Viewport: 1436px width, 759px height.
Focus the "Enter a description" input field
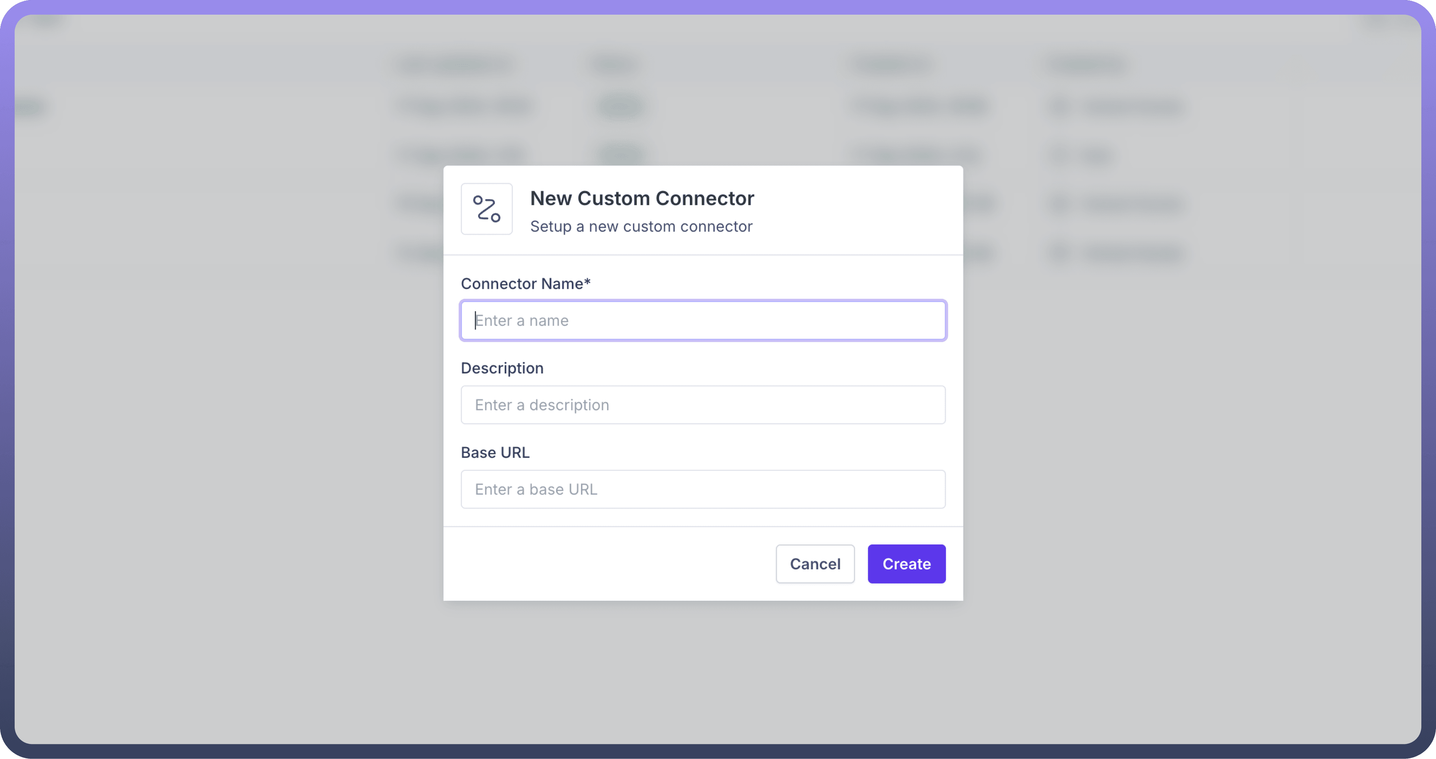point(702,405)
